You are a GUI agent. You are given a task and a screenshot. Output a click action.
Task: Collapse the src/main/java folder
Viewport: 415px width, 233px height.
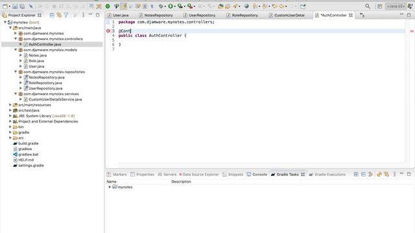(x=10, y=28)
